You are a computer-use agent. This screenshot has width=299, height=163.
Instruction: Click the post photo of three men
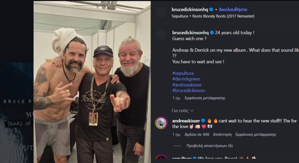click(x=92, y=82)
